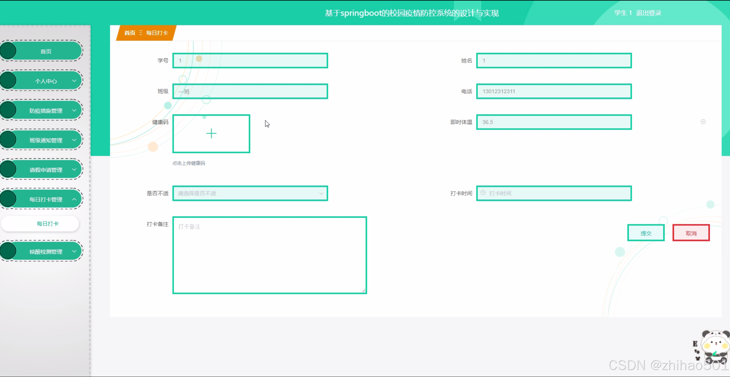This screenshot has height=377, width=730.
Task: Click the clear icon beside 即时体温 field
Action: [703, 122]
